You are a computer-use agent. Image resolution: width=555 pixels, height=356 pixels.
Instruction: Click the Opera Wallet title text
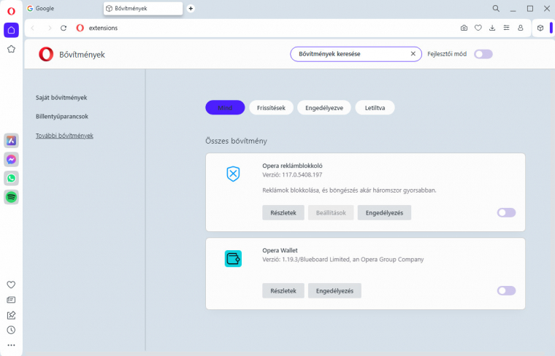[280, 250]
